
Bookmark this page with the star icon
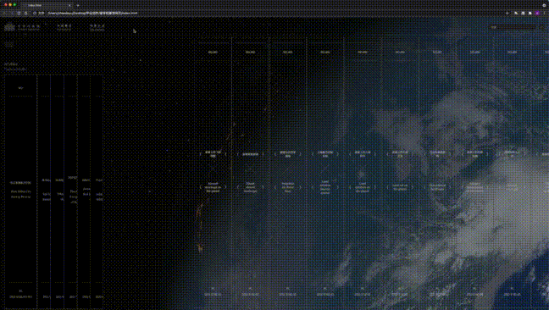(507, 13)
